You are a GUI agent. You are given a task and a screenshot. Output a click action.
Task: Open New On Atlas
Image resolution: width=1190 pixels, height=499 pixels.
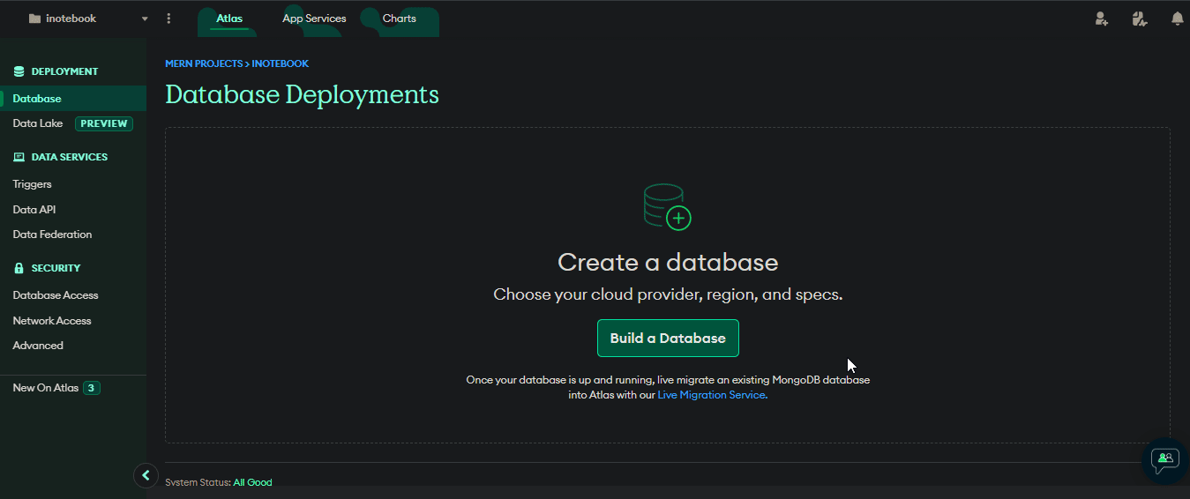pyautogui.click(x=46, y=388)
